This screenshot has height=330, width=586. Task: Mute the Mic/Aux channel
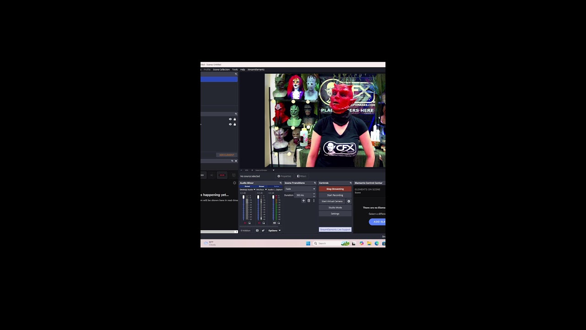coord(259,223)
